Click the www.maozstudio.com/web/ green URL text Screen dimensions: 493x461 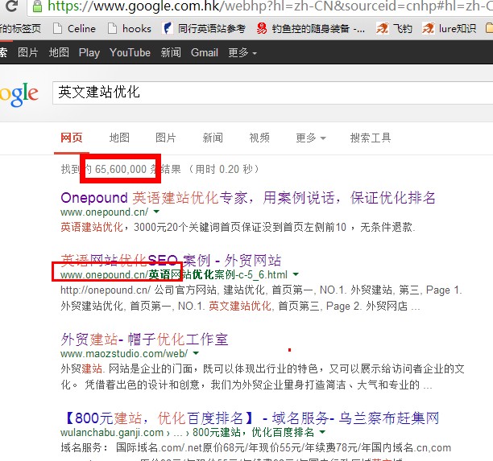(124, 354)
